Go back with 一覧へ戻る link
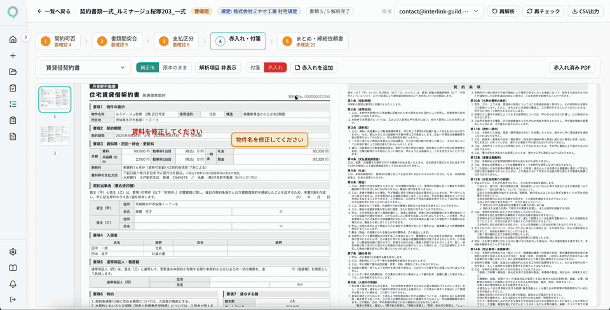 pyautogui.click(x=54, y=11)
